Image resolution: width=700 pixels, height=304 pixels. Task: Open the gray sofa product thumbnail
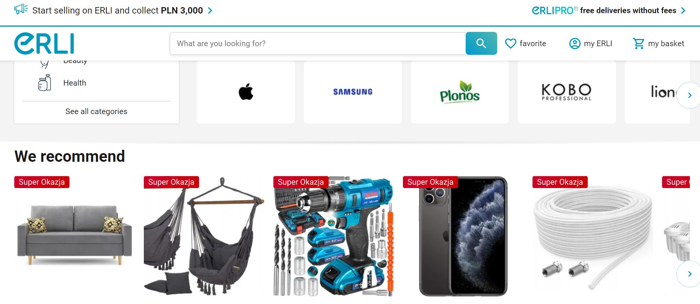coord(74,236)
